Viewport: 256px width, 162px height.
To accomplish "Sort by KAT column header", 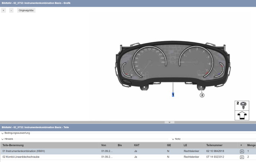I will point(137,145).
